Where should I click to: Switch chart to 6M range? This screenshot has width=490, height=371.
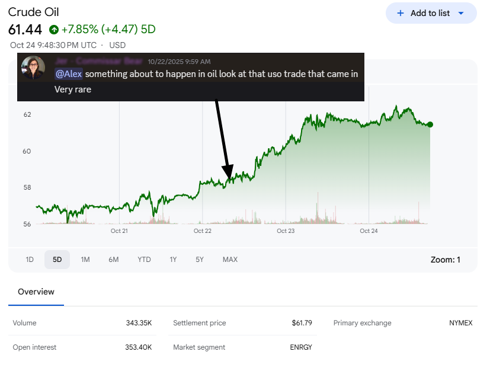(x=114, y=260)
